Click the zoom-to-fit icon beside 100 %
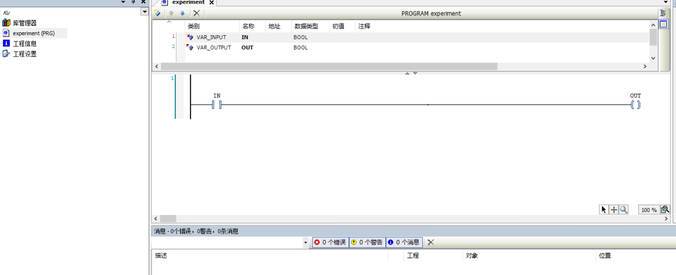The image size is (676, 275). click(665, 210)
